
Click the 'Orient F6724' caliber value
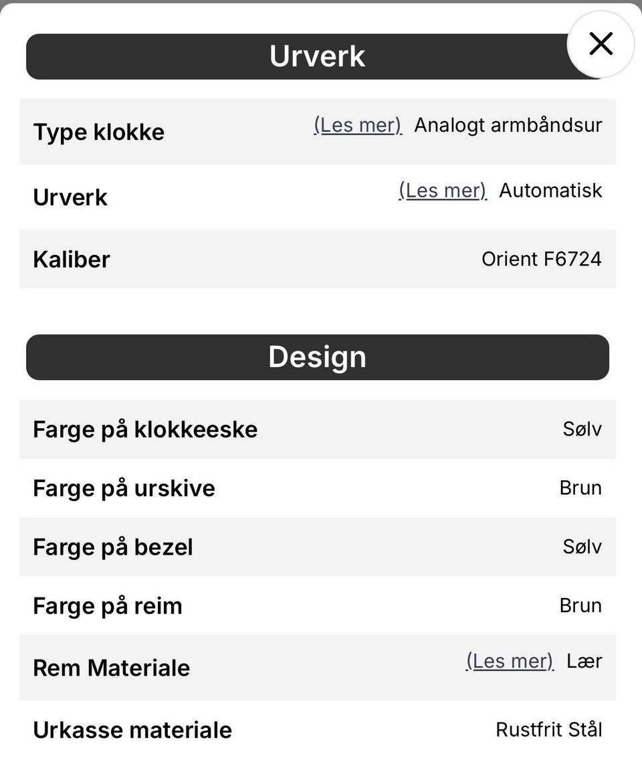tap(542, 260)
